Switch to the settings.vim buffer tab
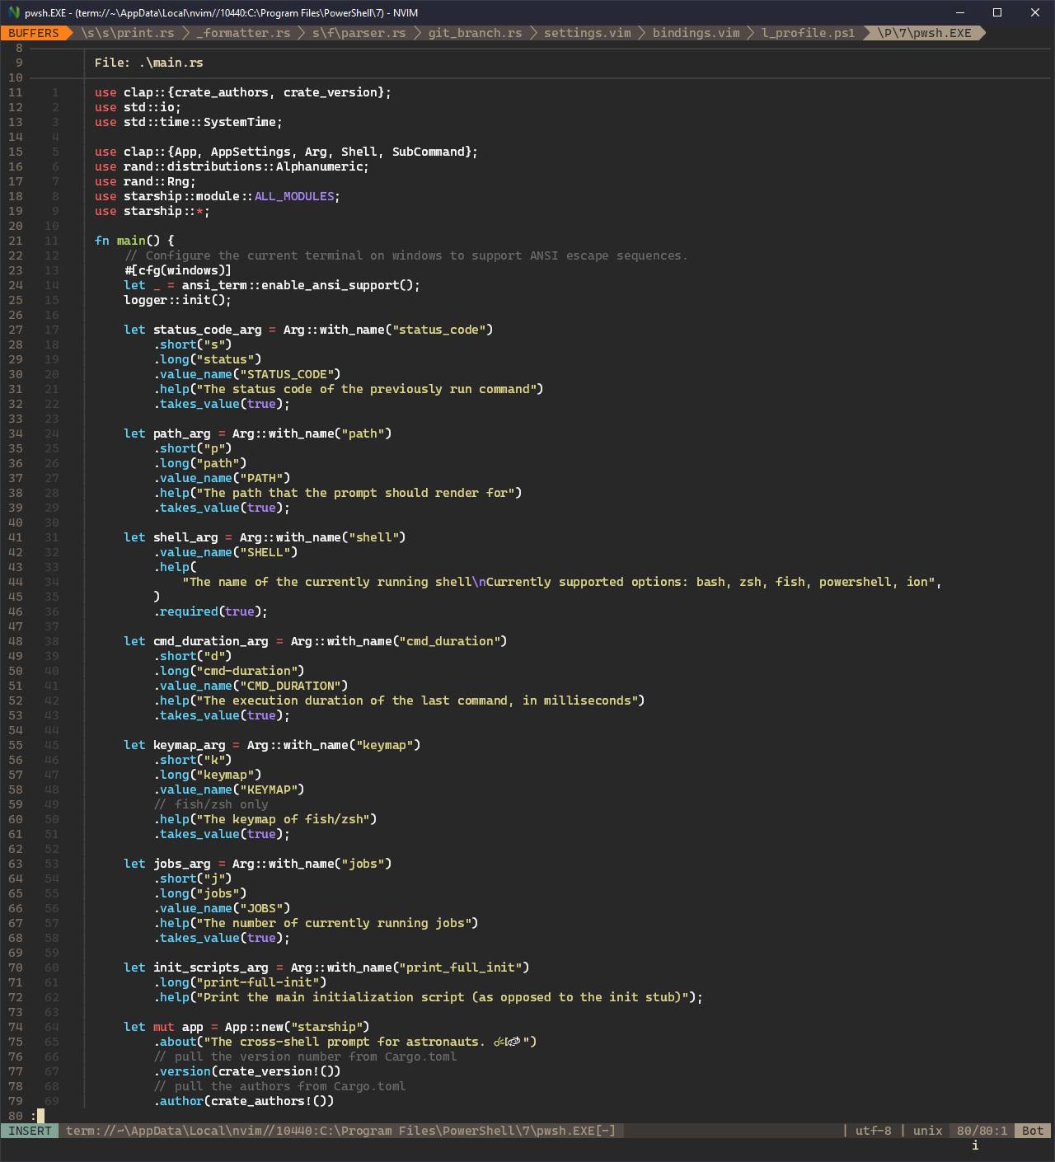 pos(586,33)
